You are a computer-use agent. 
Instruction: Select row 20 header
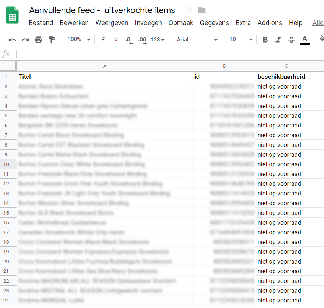click(x=8, y=261)
